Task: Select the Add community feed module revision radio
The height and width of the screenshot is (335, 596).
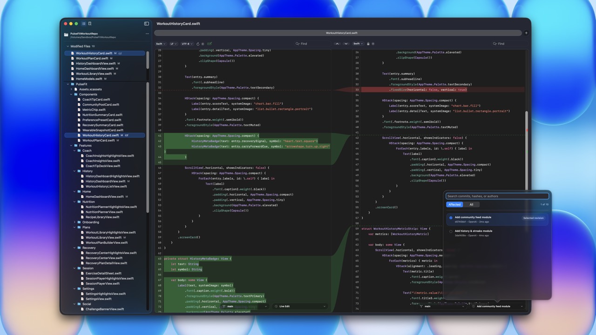Action: click(451, 218)
